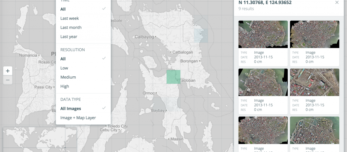Image resolution: width=347 pixels, height=152 pixels.
Task: Open second row left result thumbnail
Action: pyautogui.click(x=263, y=82)
